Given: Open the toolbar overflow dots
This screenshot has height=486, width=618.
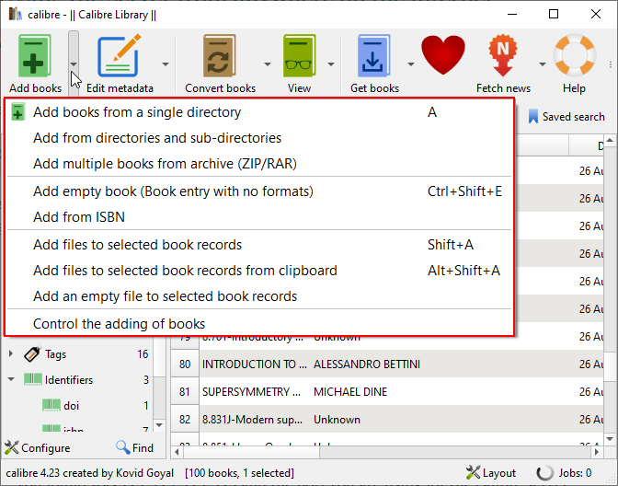Looking at the screenshot, I should 610,64.
